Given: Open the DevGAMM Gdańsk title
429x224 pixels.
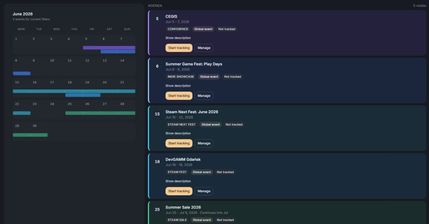Looking at the screenshot, I should click(x=183, y=159).
